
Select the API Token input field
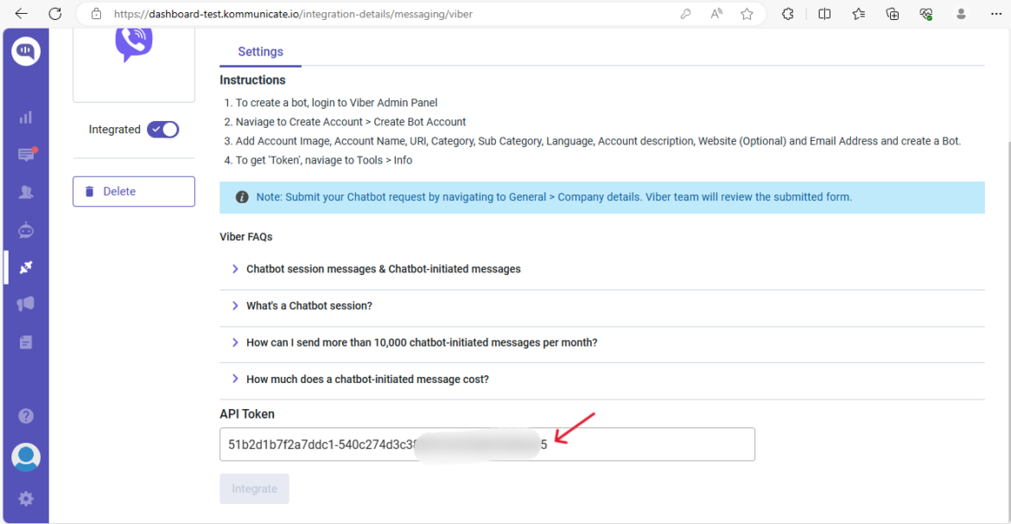486,444
